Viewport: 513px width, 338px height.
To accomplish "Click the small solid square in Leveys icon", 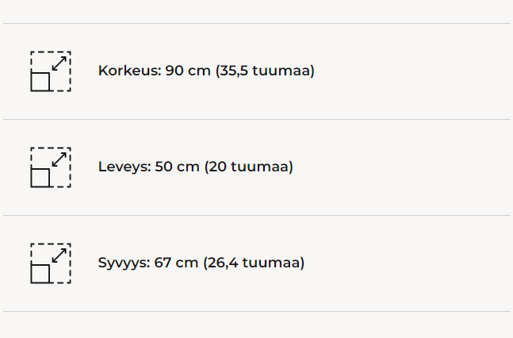I will point(40,177).
